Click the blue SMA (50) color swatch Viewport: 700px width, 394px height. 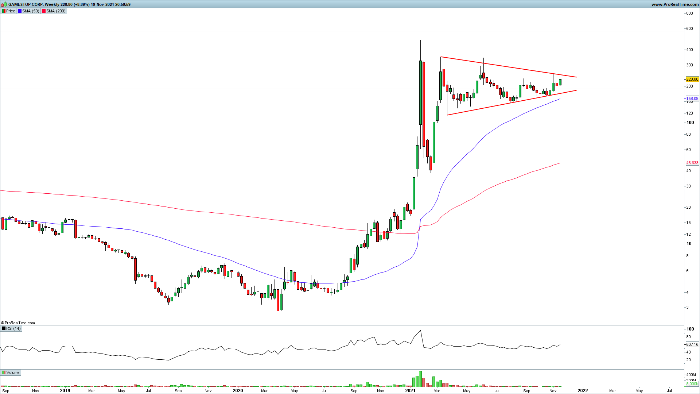[20, 11]
